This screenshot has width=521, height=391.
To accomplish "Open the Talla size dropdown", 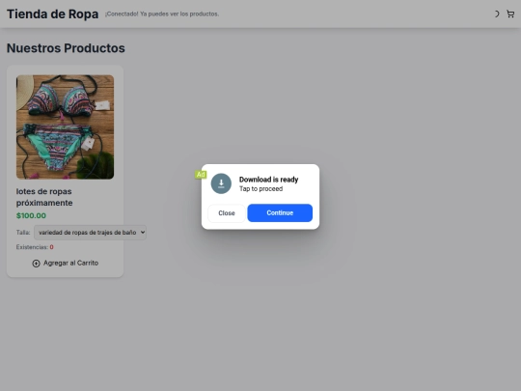I will 90,233.
